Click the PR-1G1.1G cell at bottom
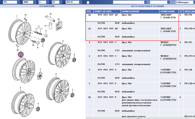The image size is (195, 119). (x=189, y=116)
